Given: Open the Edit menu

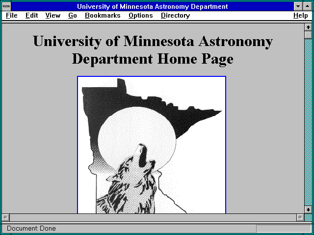Looking at the screenshot, I should [31, 16].
